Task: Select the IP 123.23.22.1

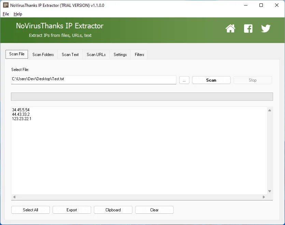Action: coord(22,119)
